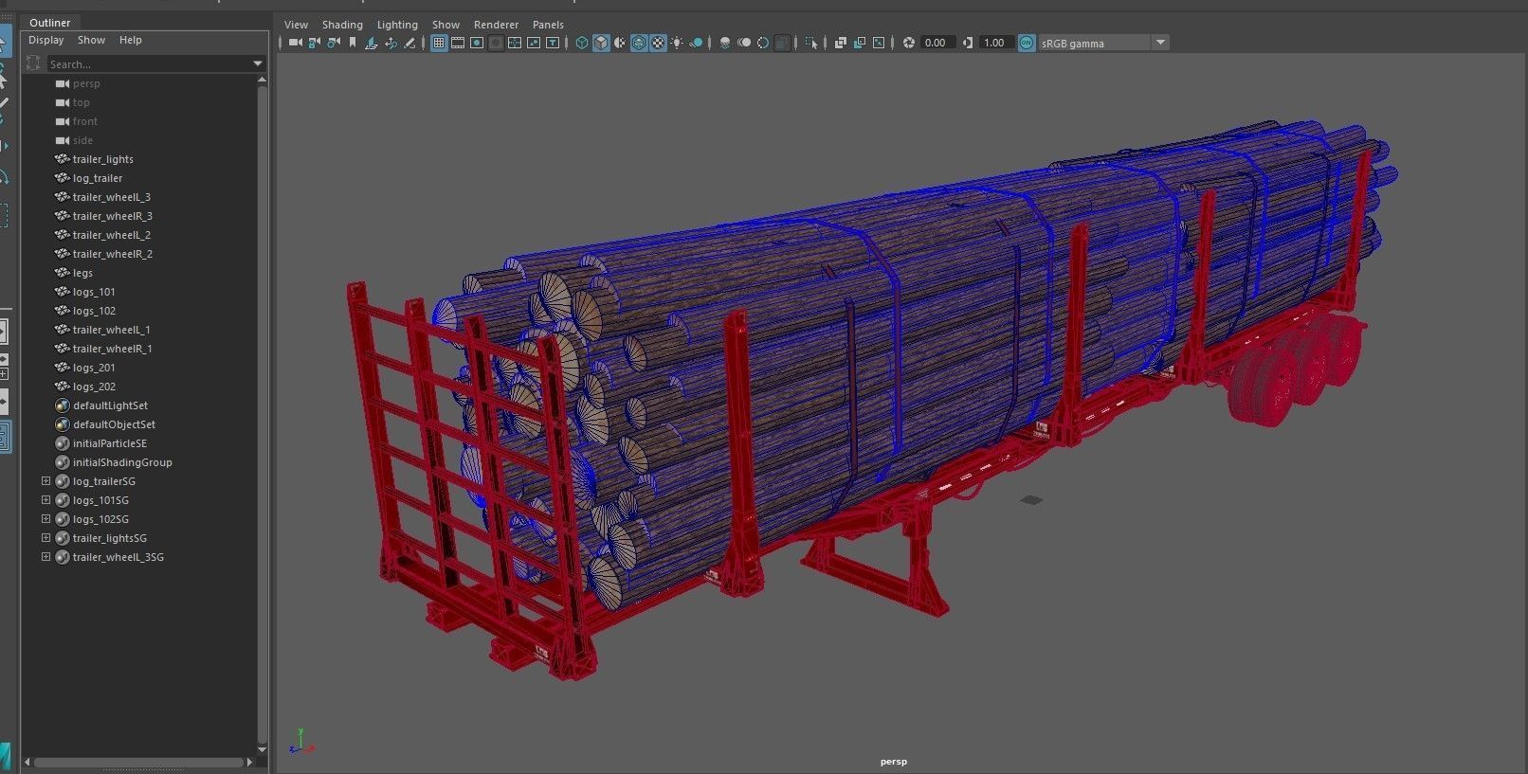1528x774 pixels.
Task: Click the Bookmarks icon in the panel toolbar
Action: coord(353,43)
